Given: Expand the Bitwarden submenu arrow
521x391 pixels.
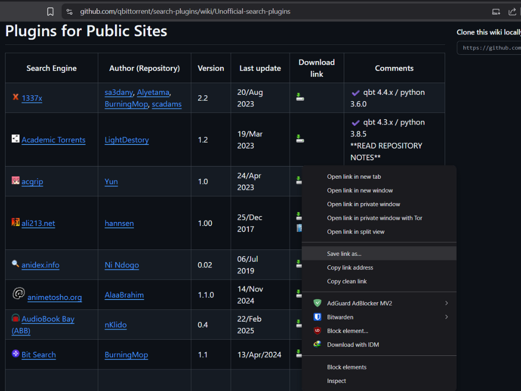Looking at the screenshot, I should (x=447, y=317).
